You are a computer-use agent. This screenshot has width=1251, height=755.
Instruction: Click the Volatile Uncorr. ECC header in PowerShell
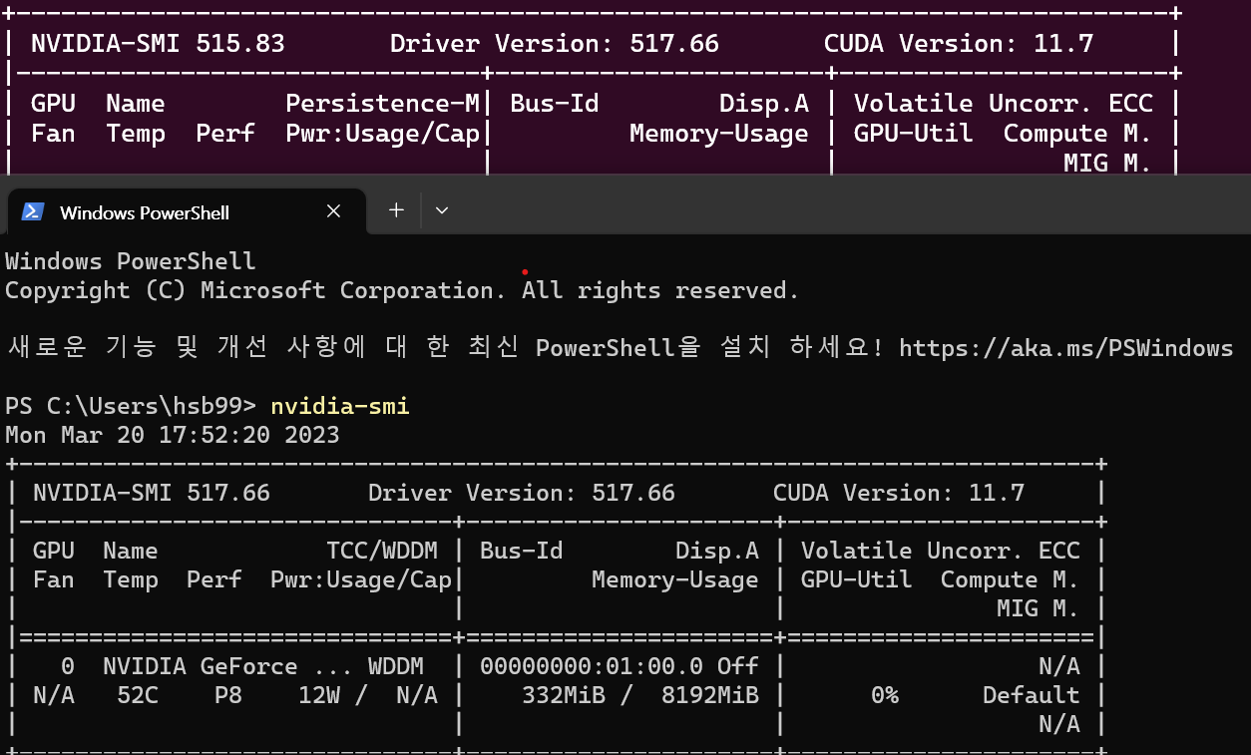click(941, 551)
